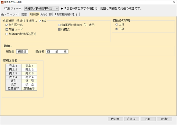Click the app icon in the title bar

tap(2, 2)
